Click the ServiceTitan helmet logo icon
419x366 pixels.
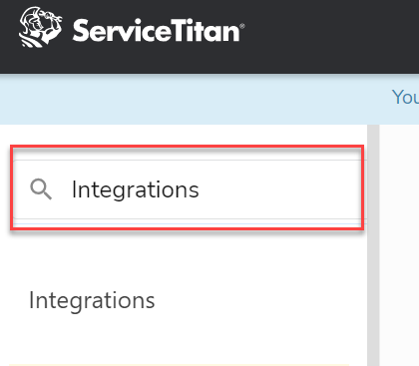[40, 27]
